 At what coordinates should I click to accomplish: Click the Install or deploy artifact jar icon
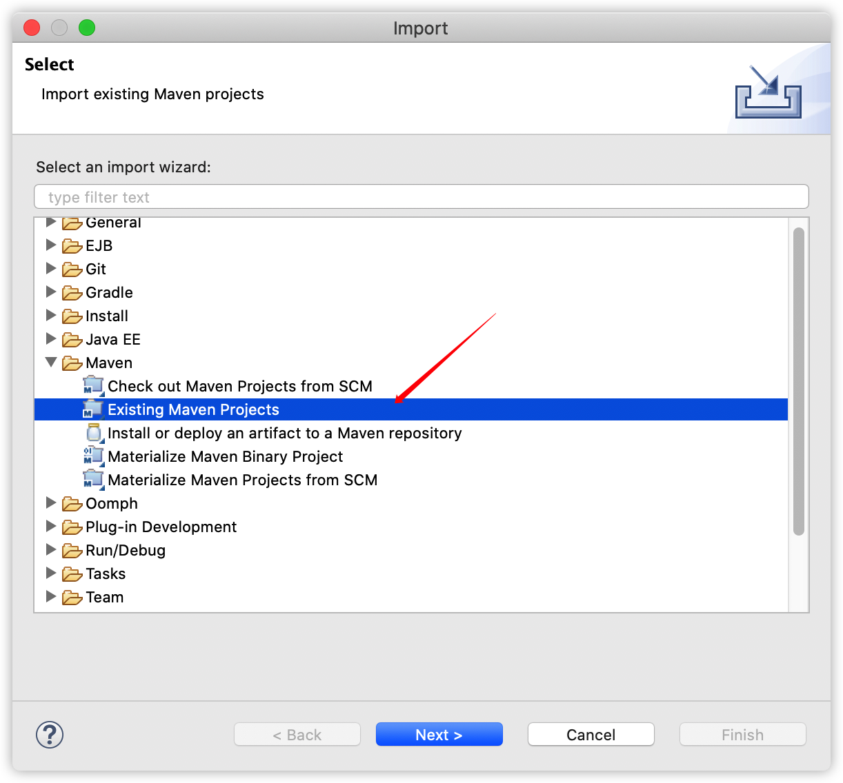94,433
